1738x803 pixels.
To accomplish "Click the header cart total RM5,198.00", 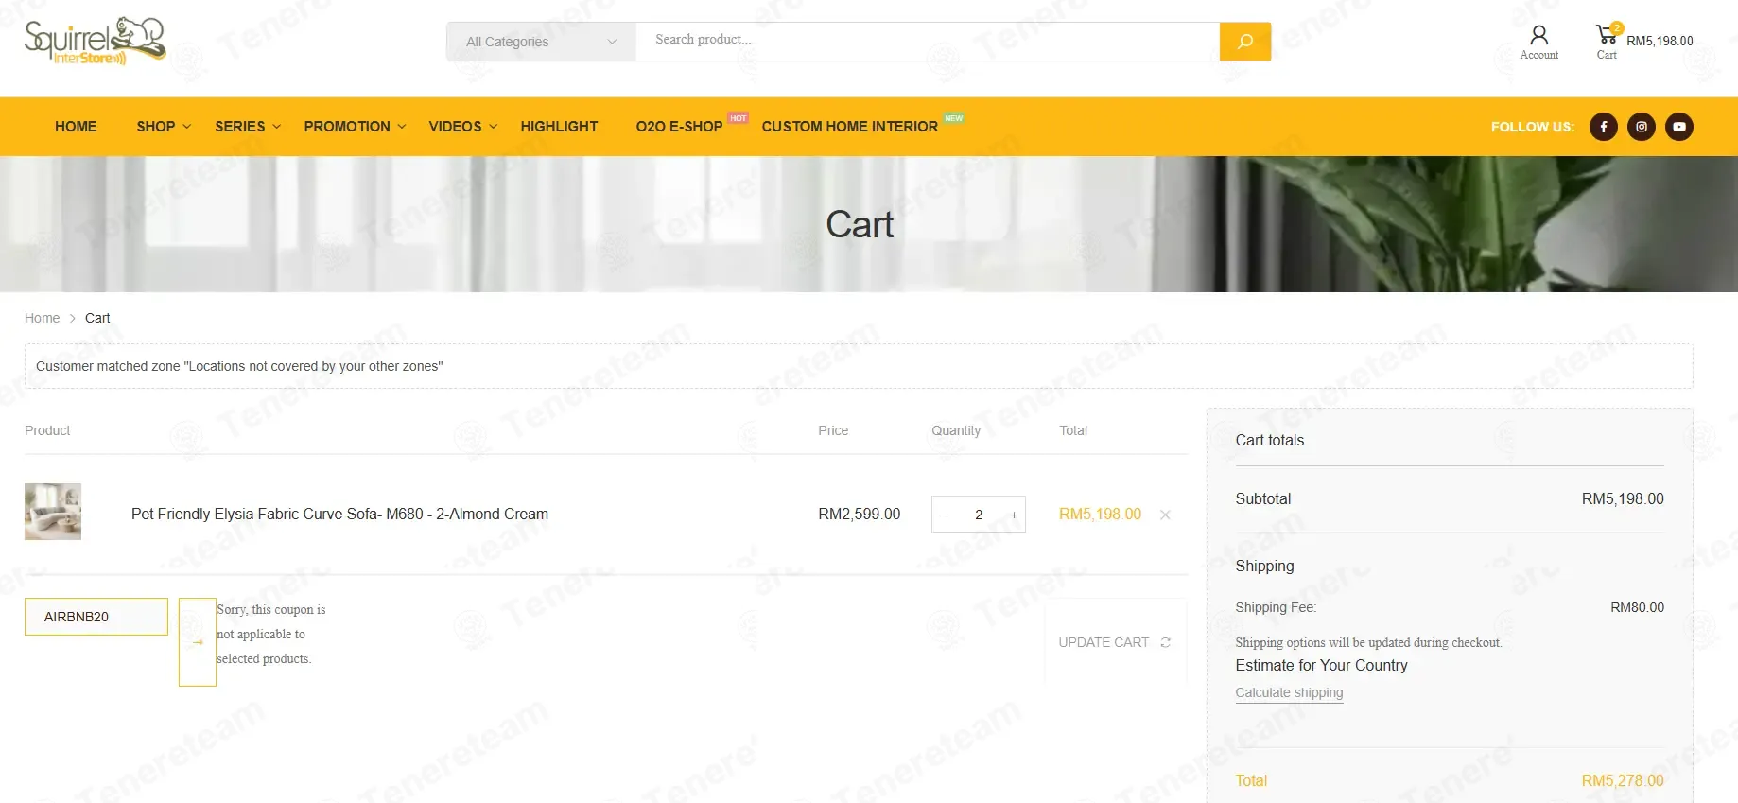I will pos(1660,41).
